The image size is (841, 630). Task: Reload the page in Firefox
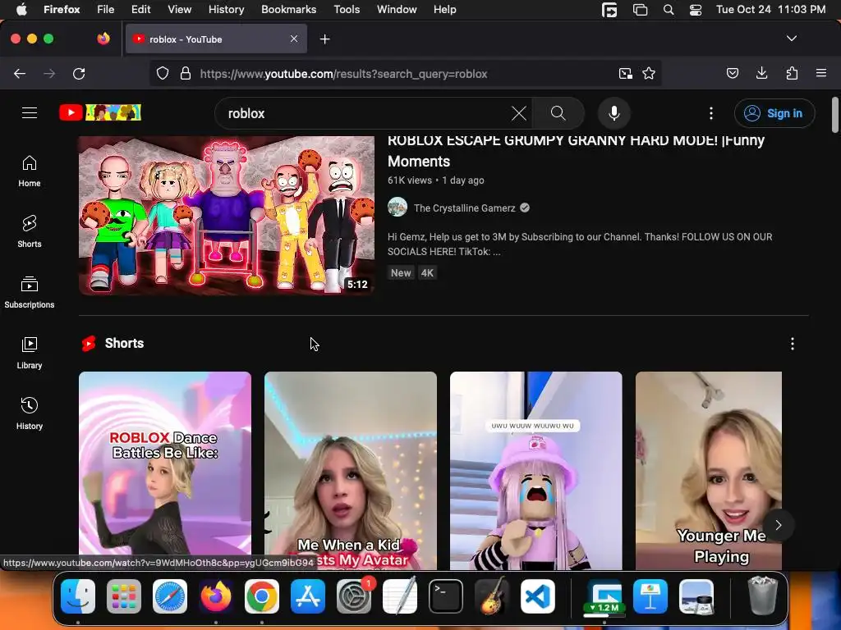[79, 73]
